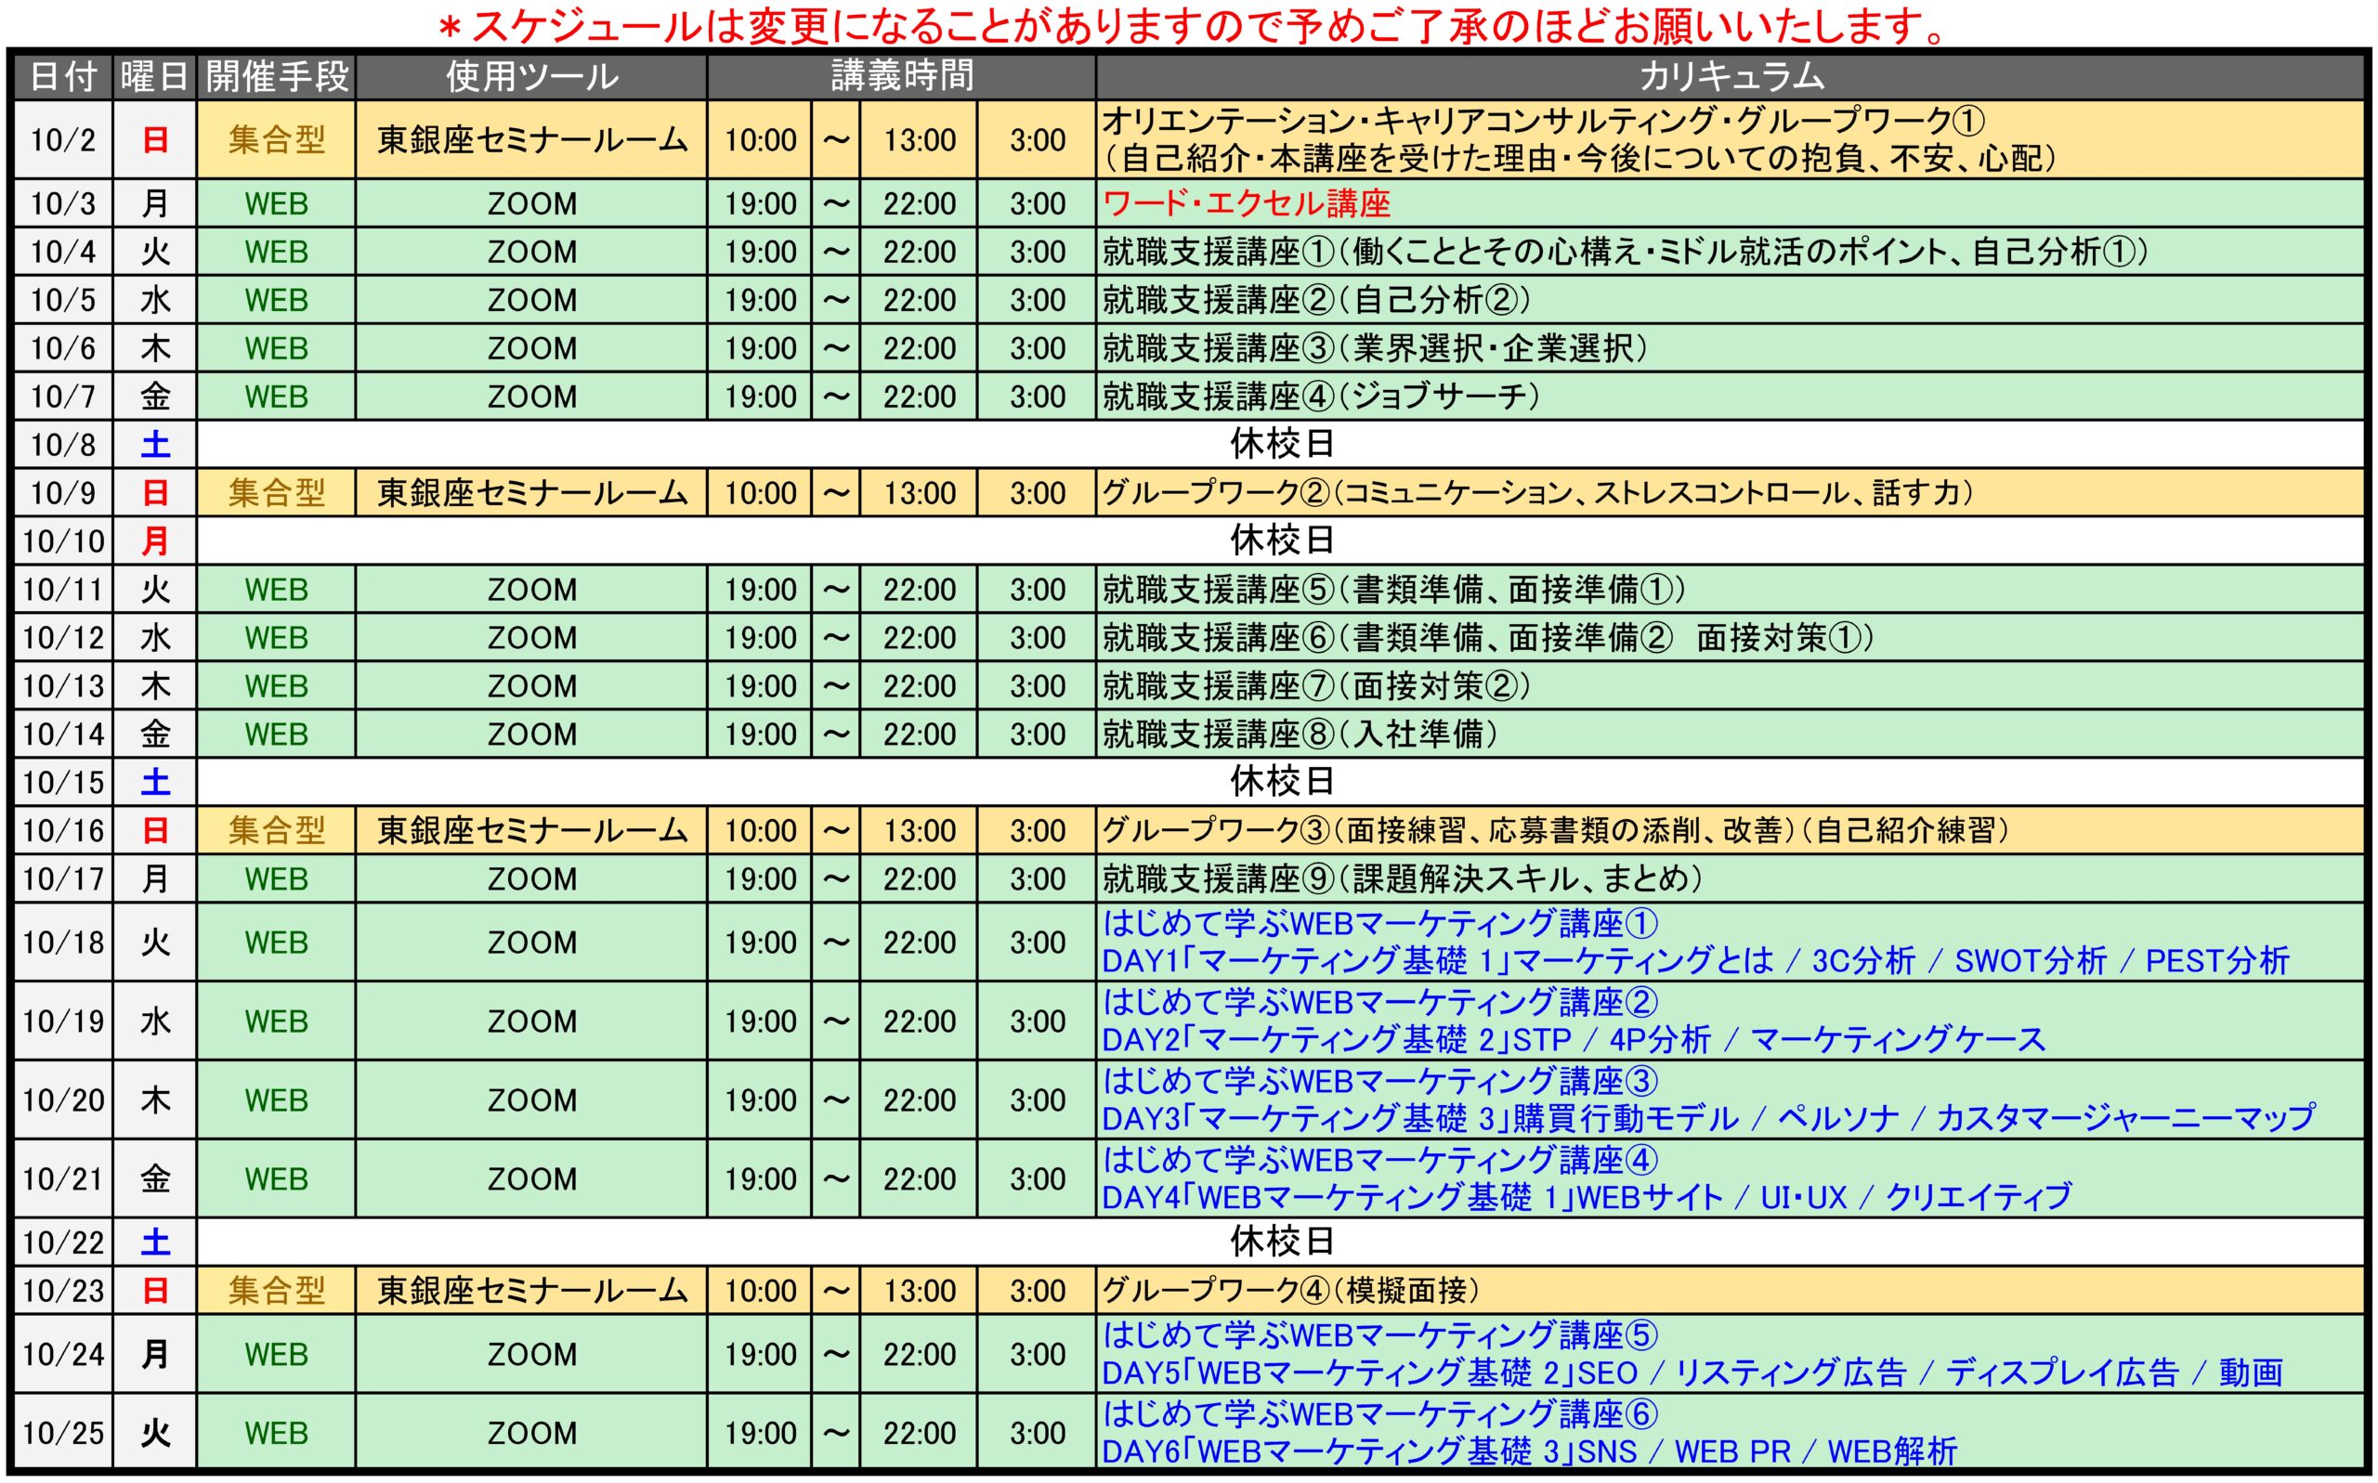Click the 使用ツール column header
Screen dimensions: 2378x1483
coord(531,76)
